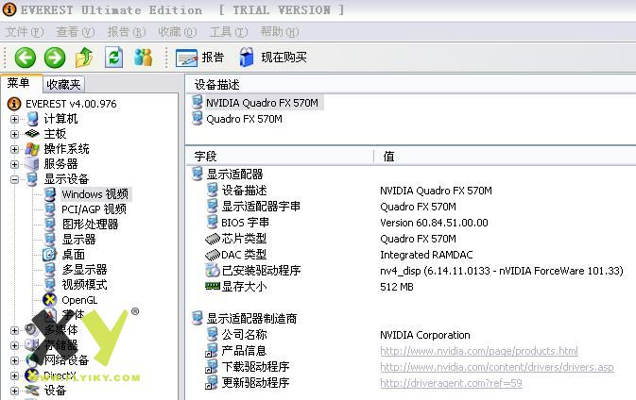Click the 芯片类型 chip icon
This screenshot has height=400, width=636.
[213, 239]
